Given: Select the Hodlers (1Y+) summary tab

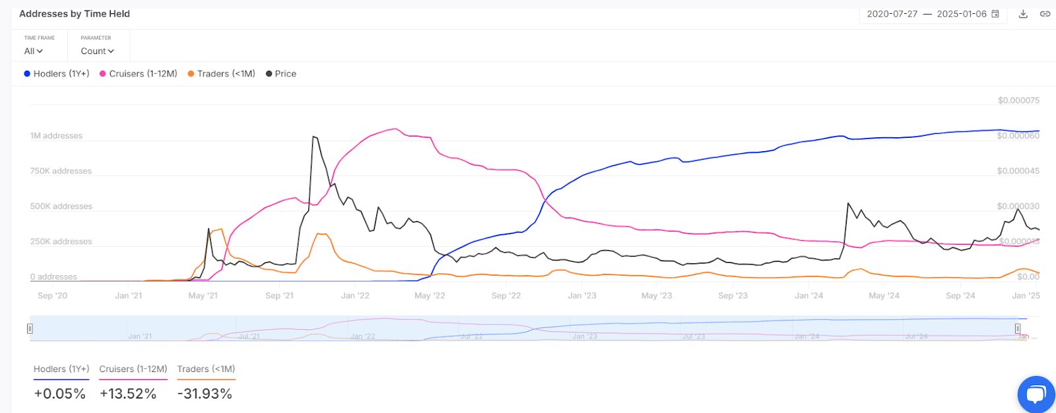Looking at the screenshot, I should click(61, 369).
